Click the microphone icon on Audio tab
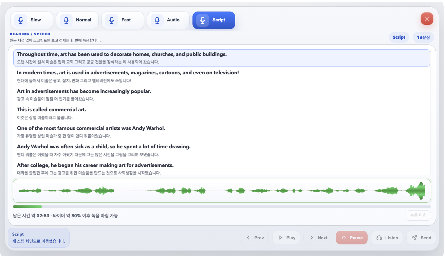Viewport: 445px width, 259px height. (x=157, y=20)
